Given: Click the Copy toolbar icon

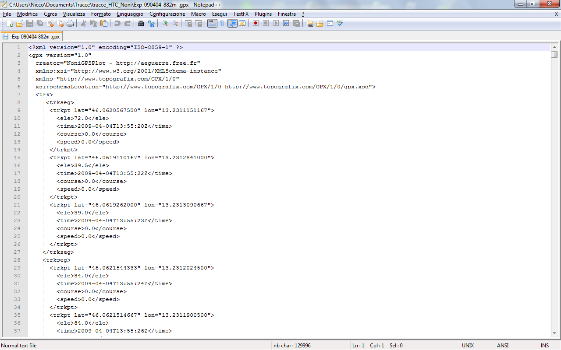Looking at the screenshot, I should (93, 23).
